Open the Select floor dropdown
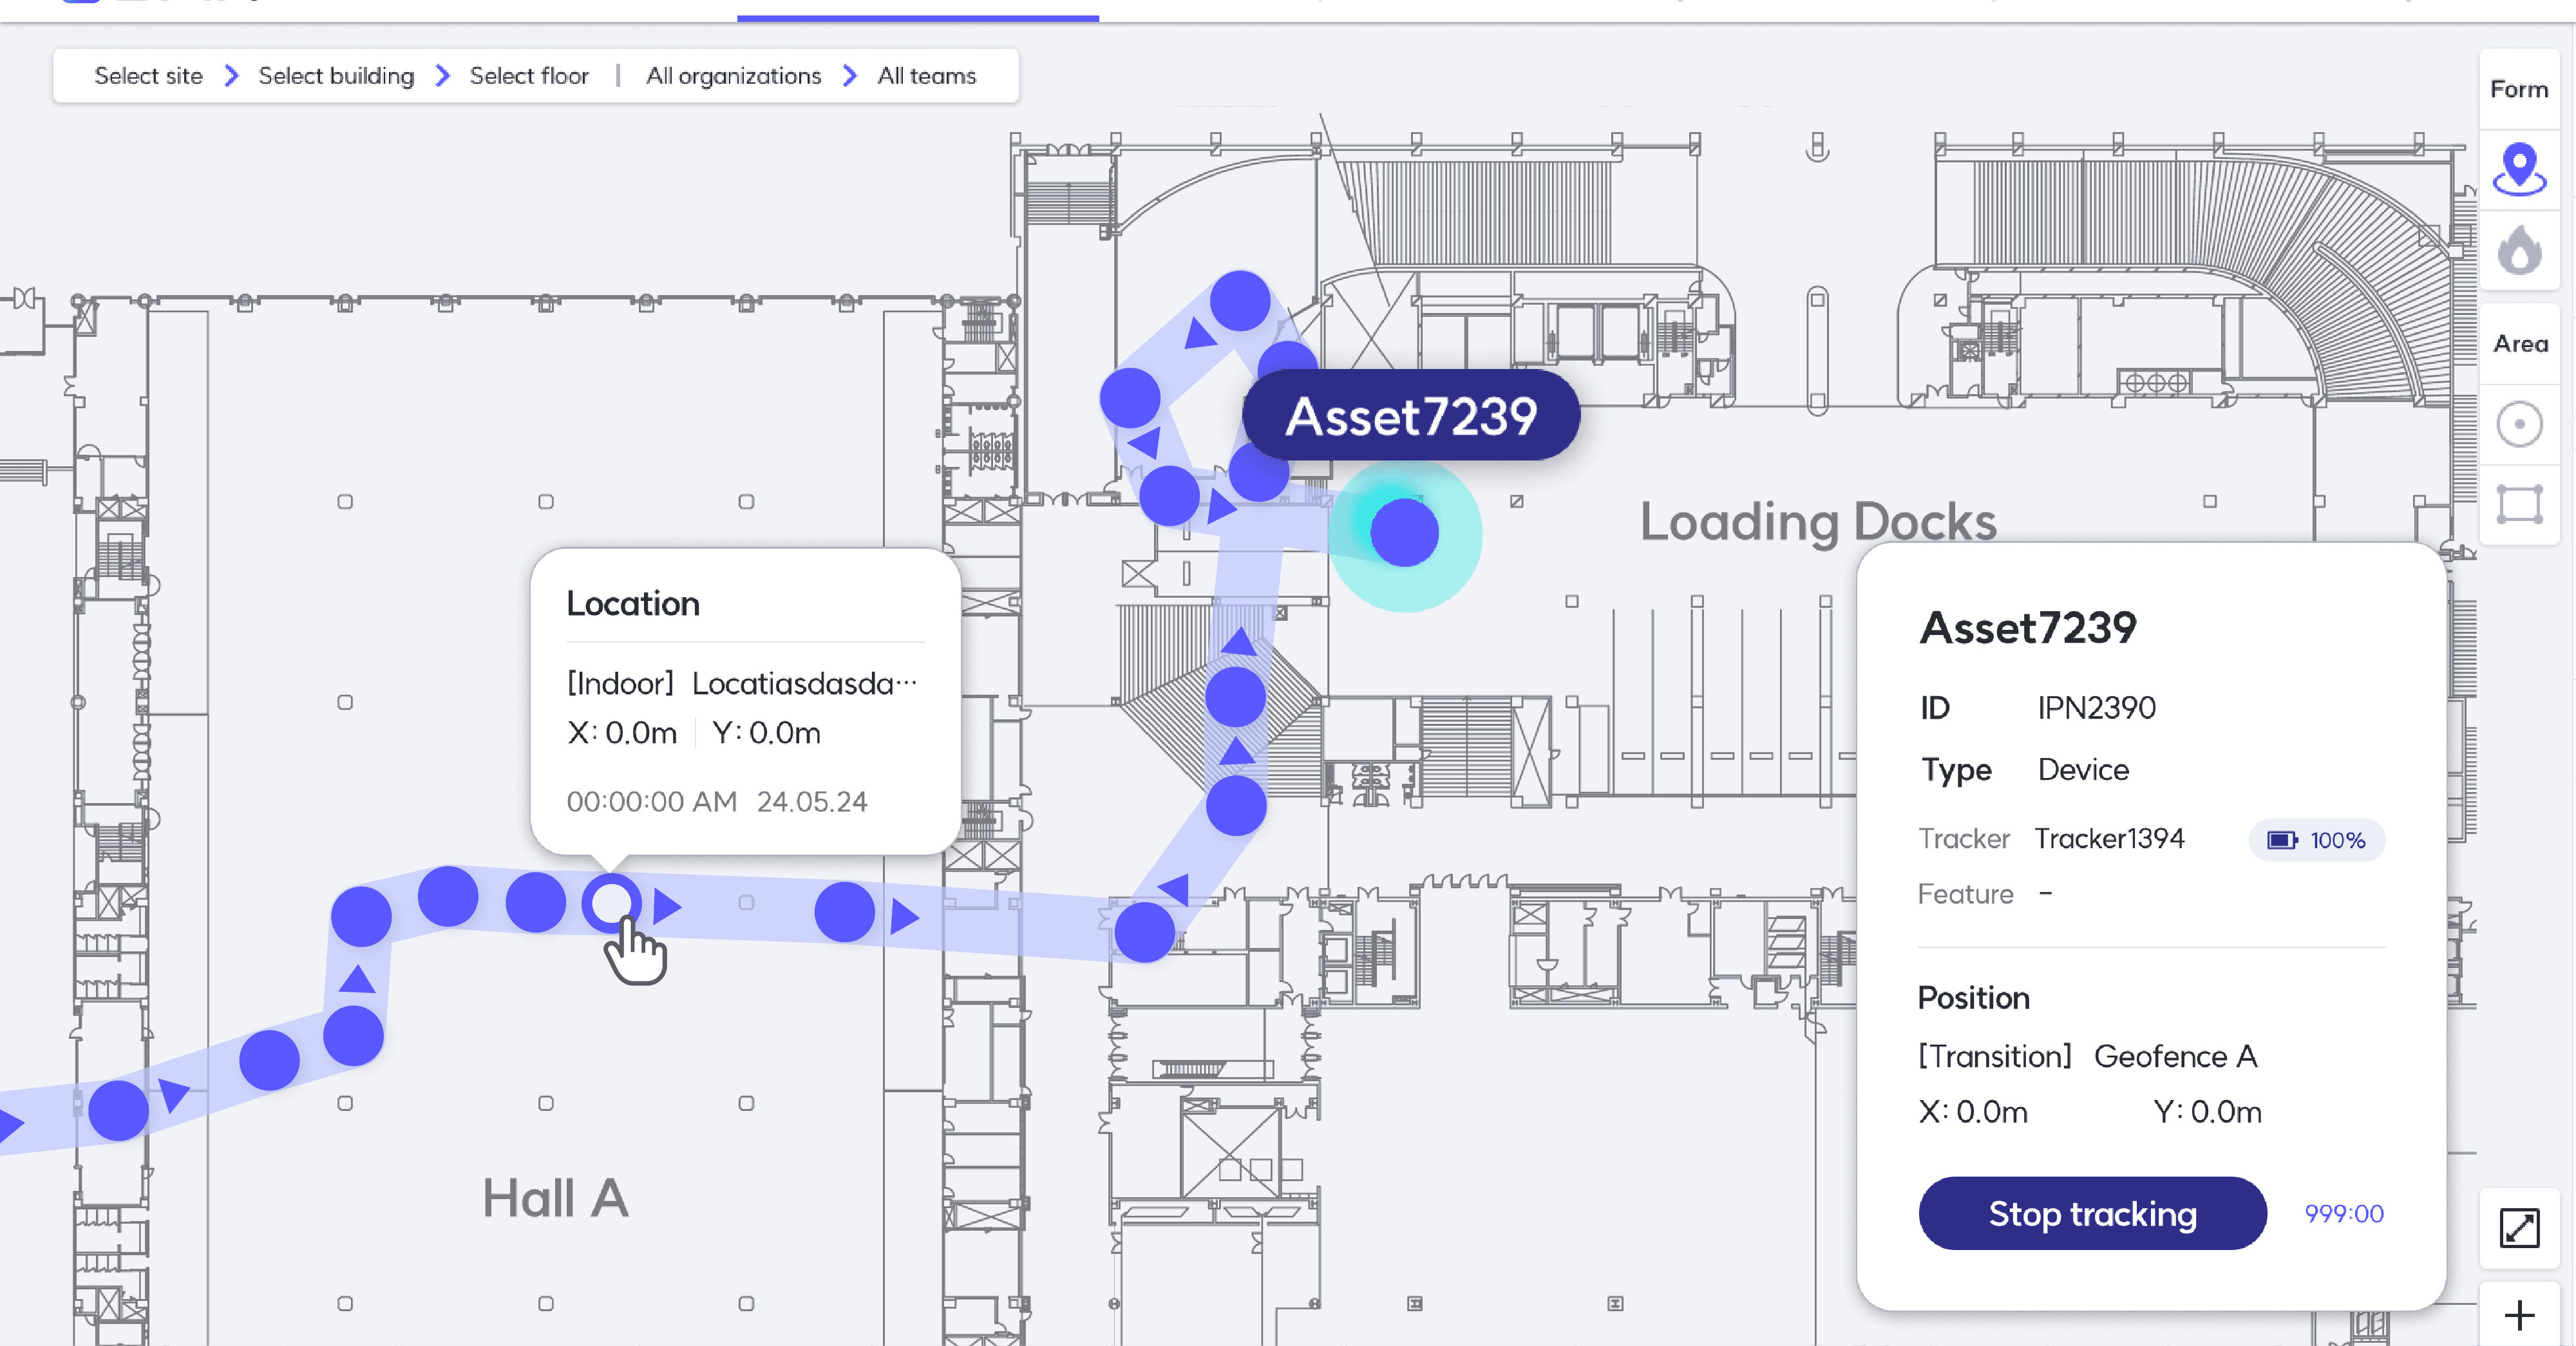The image size is (2576, 1346). click(529, 76)
